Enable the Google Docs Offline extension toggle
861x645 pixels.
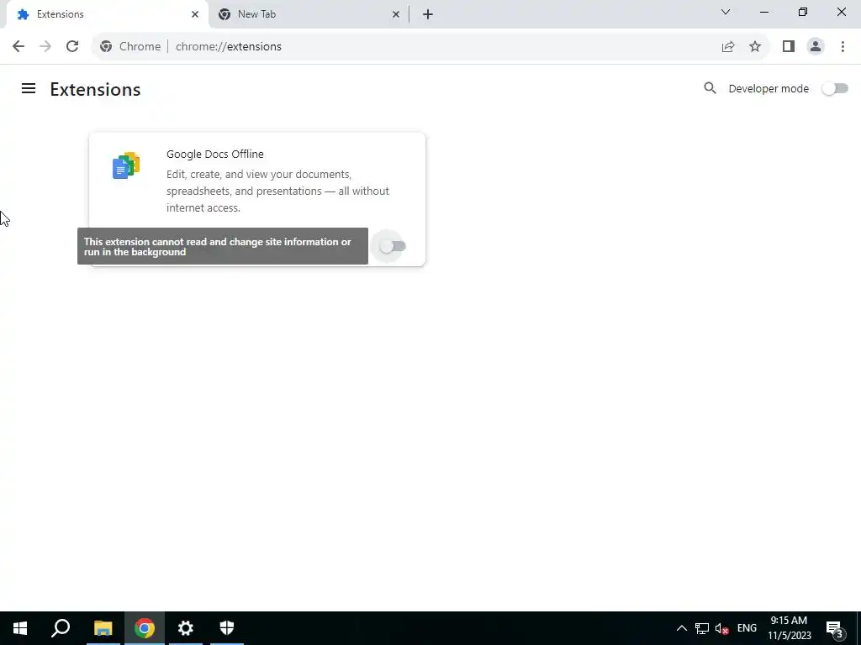(x=393, y=246)
